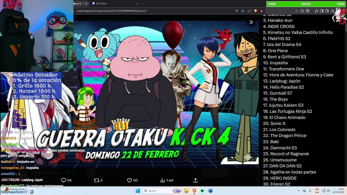This screenshot has height=195, width=347.
Task: Open the Leo AI sparkle icon
Action: tap(332, 11)
